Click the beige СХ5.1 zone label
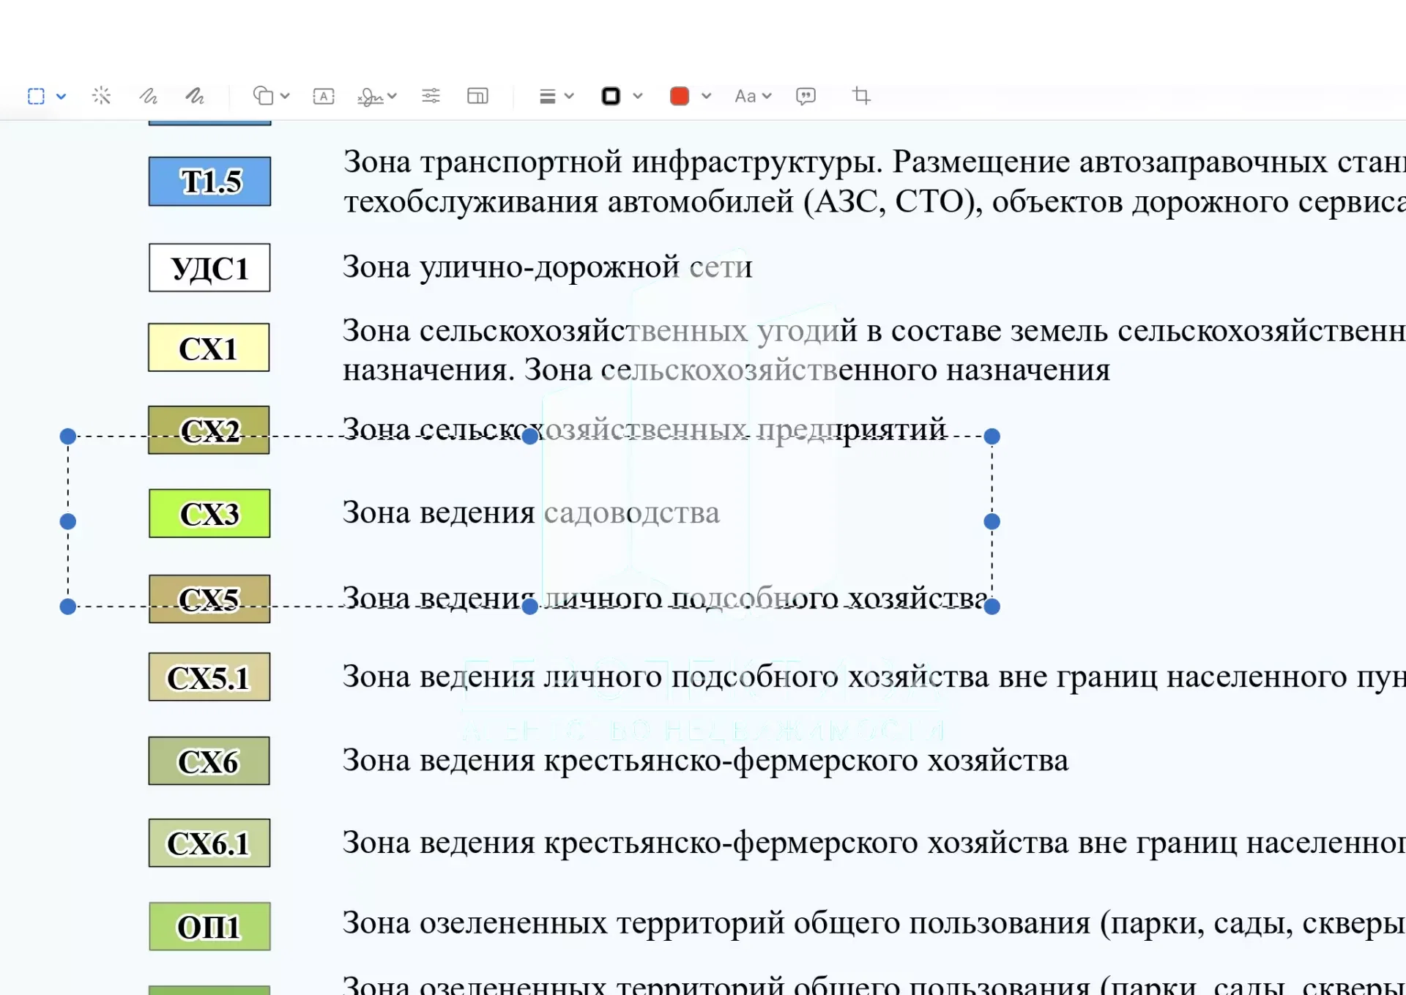Image resolution: width=1406 pixels, height=995 pixels. tap(209, 677)
